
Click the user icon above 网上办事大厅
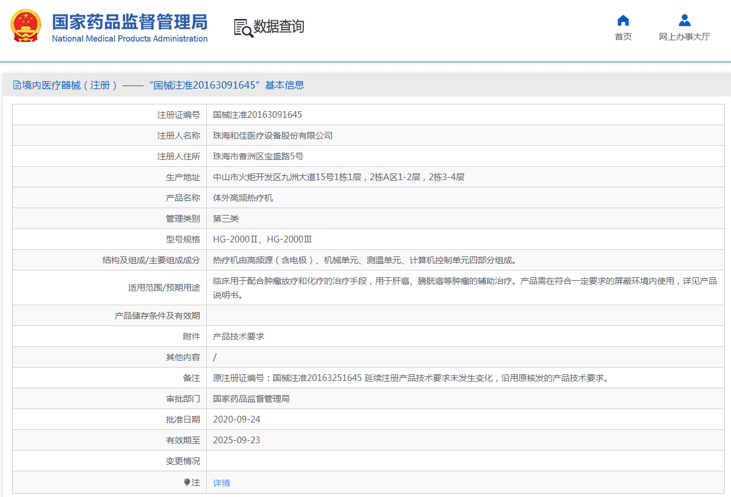[685, 20]
